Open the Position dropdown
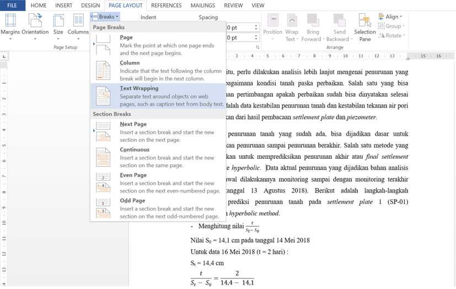Screen dimensions: 456x289 (272, 28)
